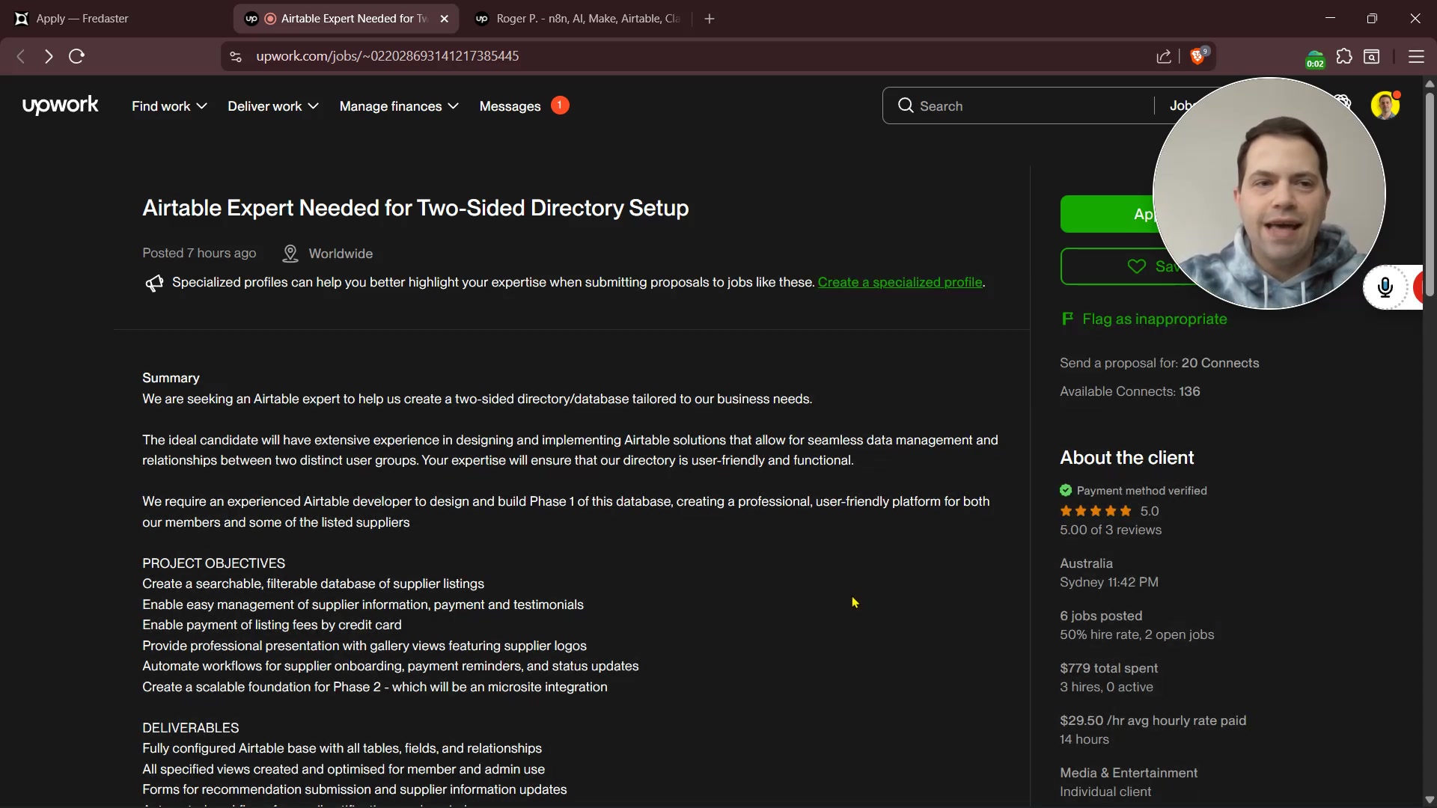
Task: Click the page vertical scrollbar thumb
Action: pos(1430,195)
